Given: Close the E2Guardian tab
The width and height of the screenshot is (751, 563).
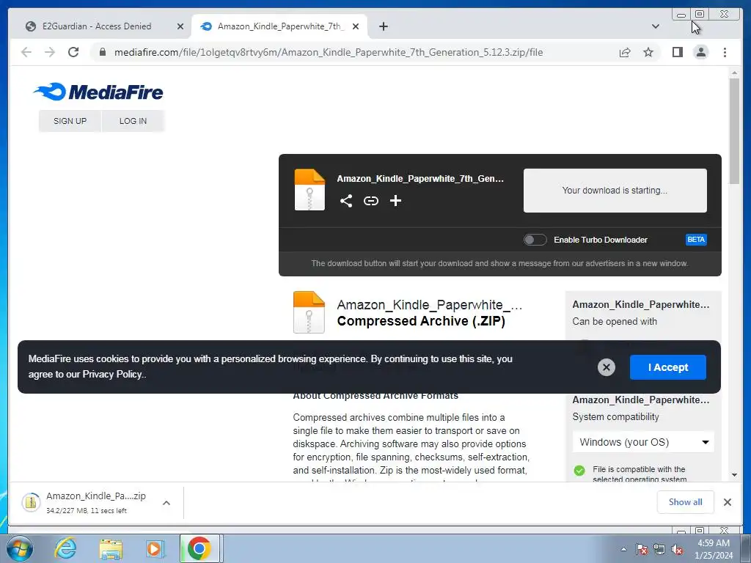Looking at the screenshot, I should [x=180, y=26].
